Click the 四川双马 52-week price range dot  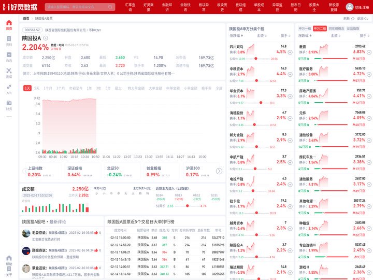pyautogui.click(x=256, y=59)
